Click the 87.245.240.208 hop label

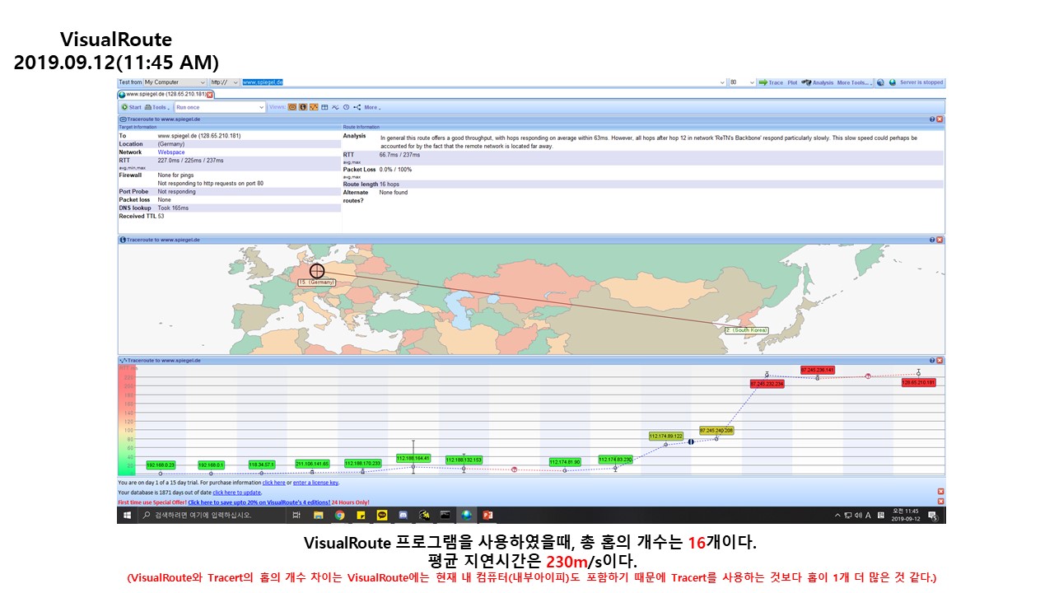(716, 431)
